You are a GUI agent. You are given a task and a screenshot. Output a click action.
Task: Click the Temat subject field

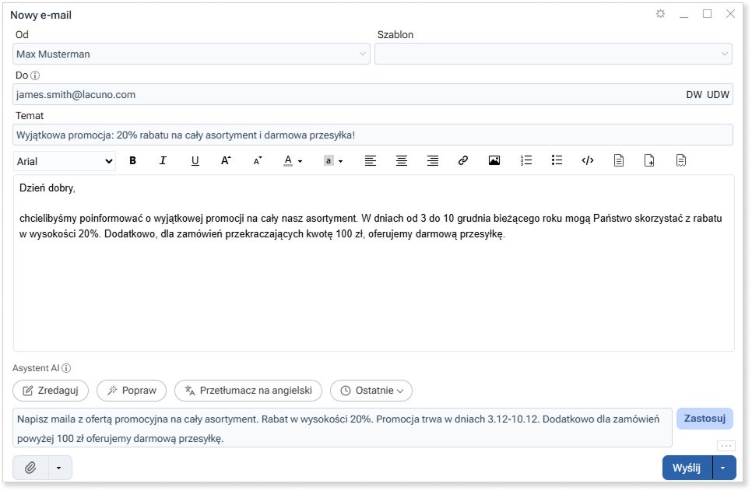tap(373, 135)
